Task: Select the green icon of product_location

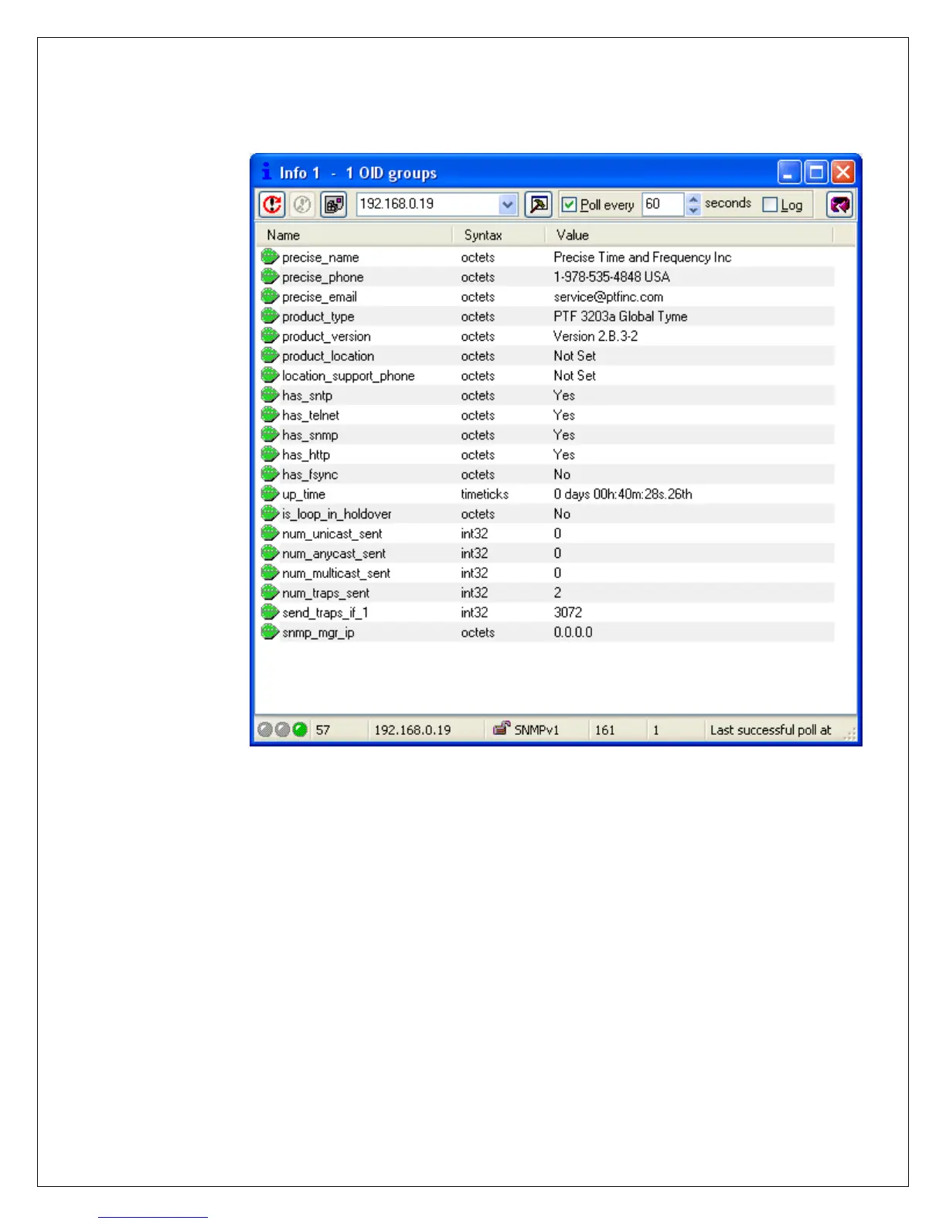Action: (x=270, y=355)
